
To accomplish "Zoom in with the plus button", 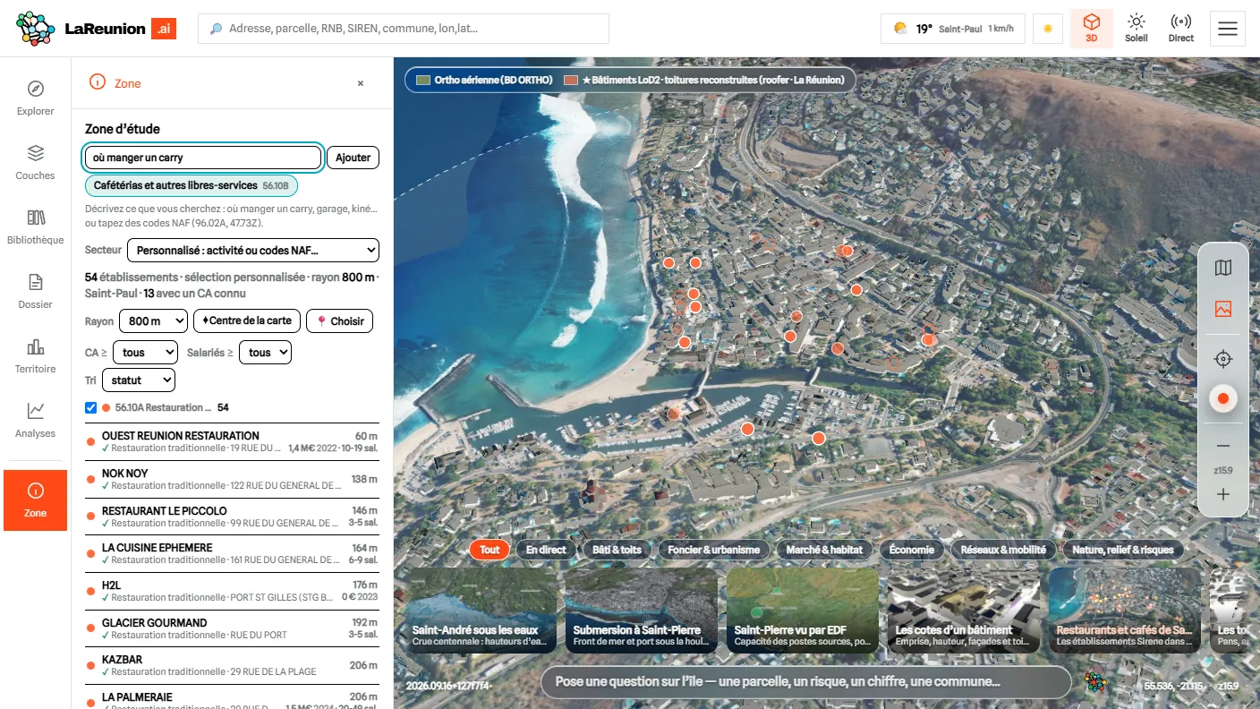I will [x=1223, y=494].
